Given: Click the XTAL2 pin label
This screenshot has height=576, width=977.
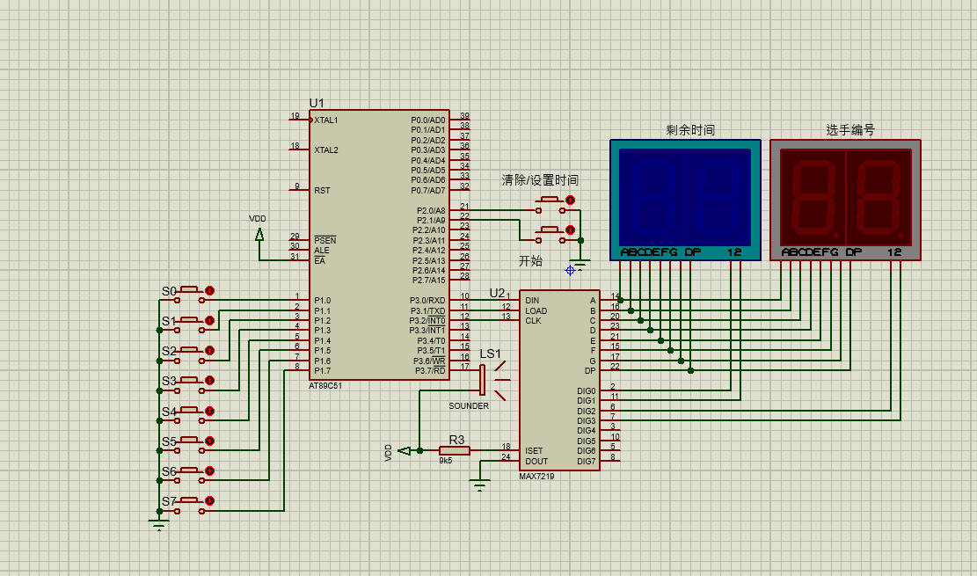Looking at the screenshot, I should pyautogui.click(x=326, y=150).
